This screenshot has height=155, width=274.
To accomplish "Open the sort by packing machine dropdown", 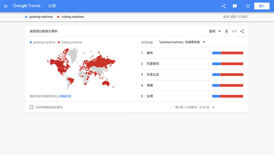I will coord(182,42).
